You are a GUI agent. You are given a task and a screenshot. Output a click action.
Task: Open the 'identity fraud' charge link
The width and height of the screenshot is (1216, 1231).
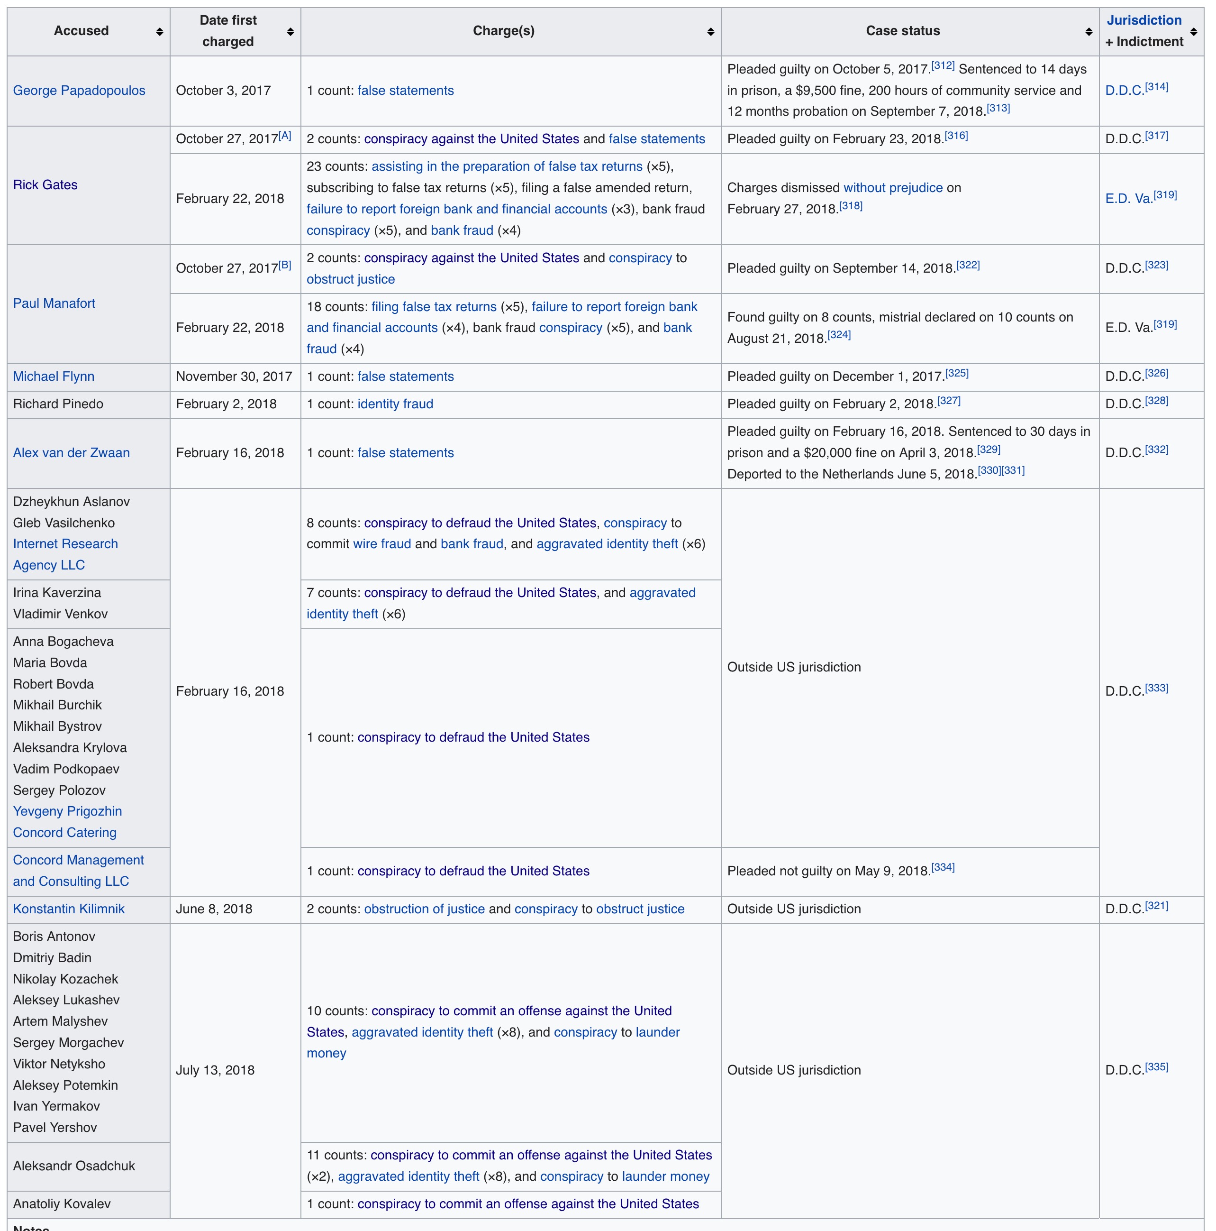(x=395, y=404)
